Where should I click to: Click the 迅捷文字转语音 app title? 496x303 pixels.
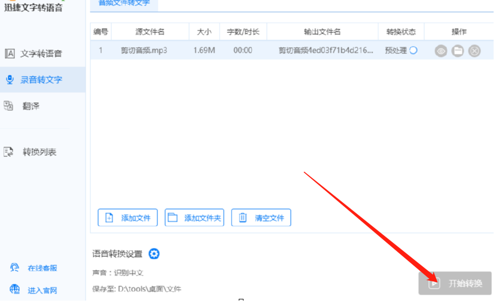tap(34, 8)
